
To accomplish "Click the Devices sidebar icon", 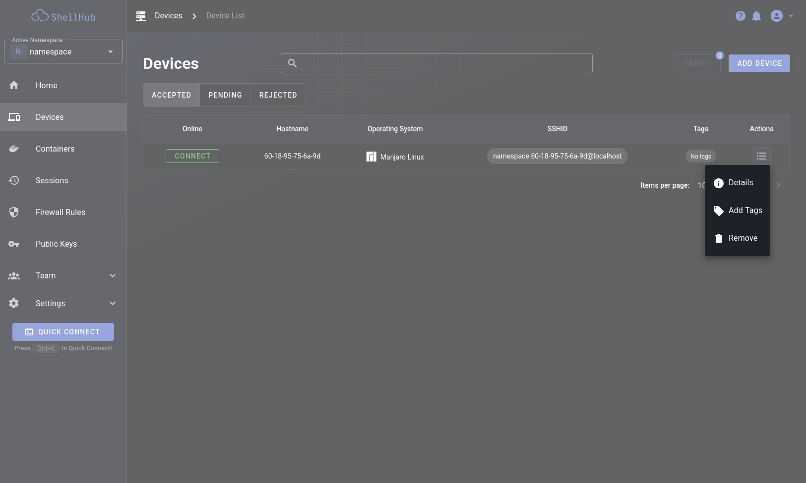I will [x=14, y=117].
